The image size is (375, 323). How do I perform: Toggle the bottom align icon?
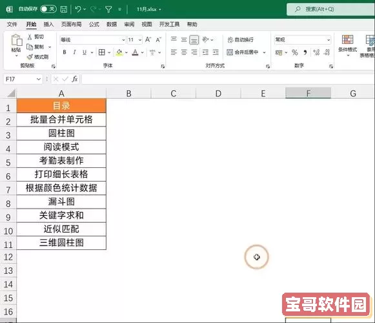[x=194, y=40]
